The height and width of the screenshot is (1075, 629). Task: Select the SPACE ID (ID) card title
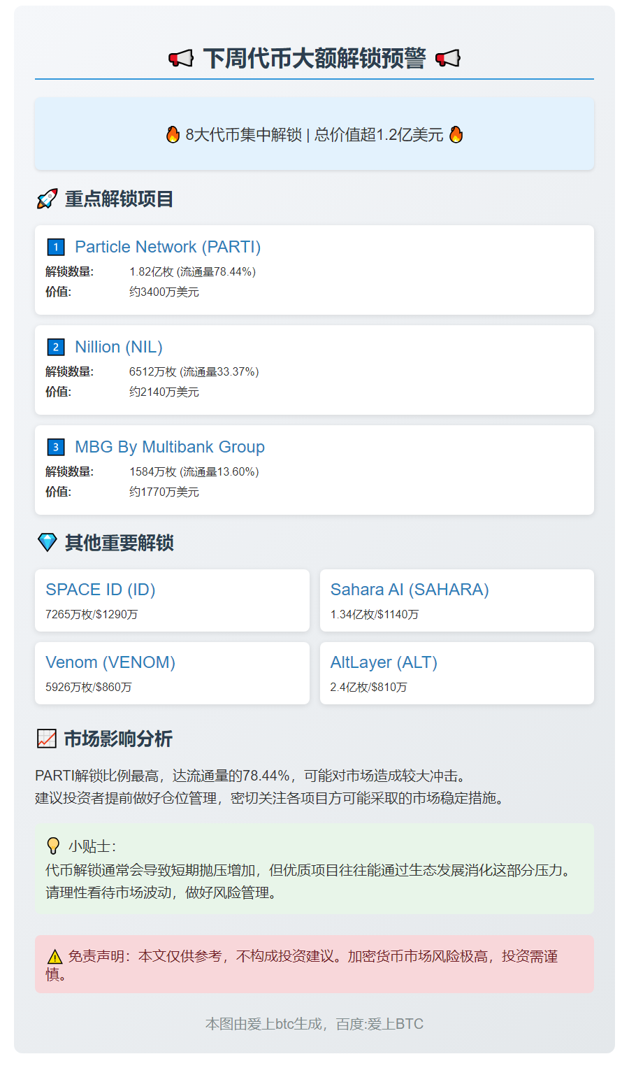(101, 590)
